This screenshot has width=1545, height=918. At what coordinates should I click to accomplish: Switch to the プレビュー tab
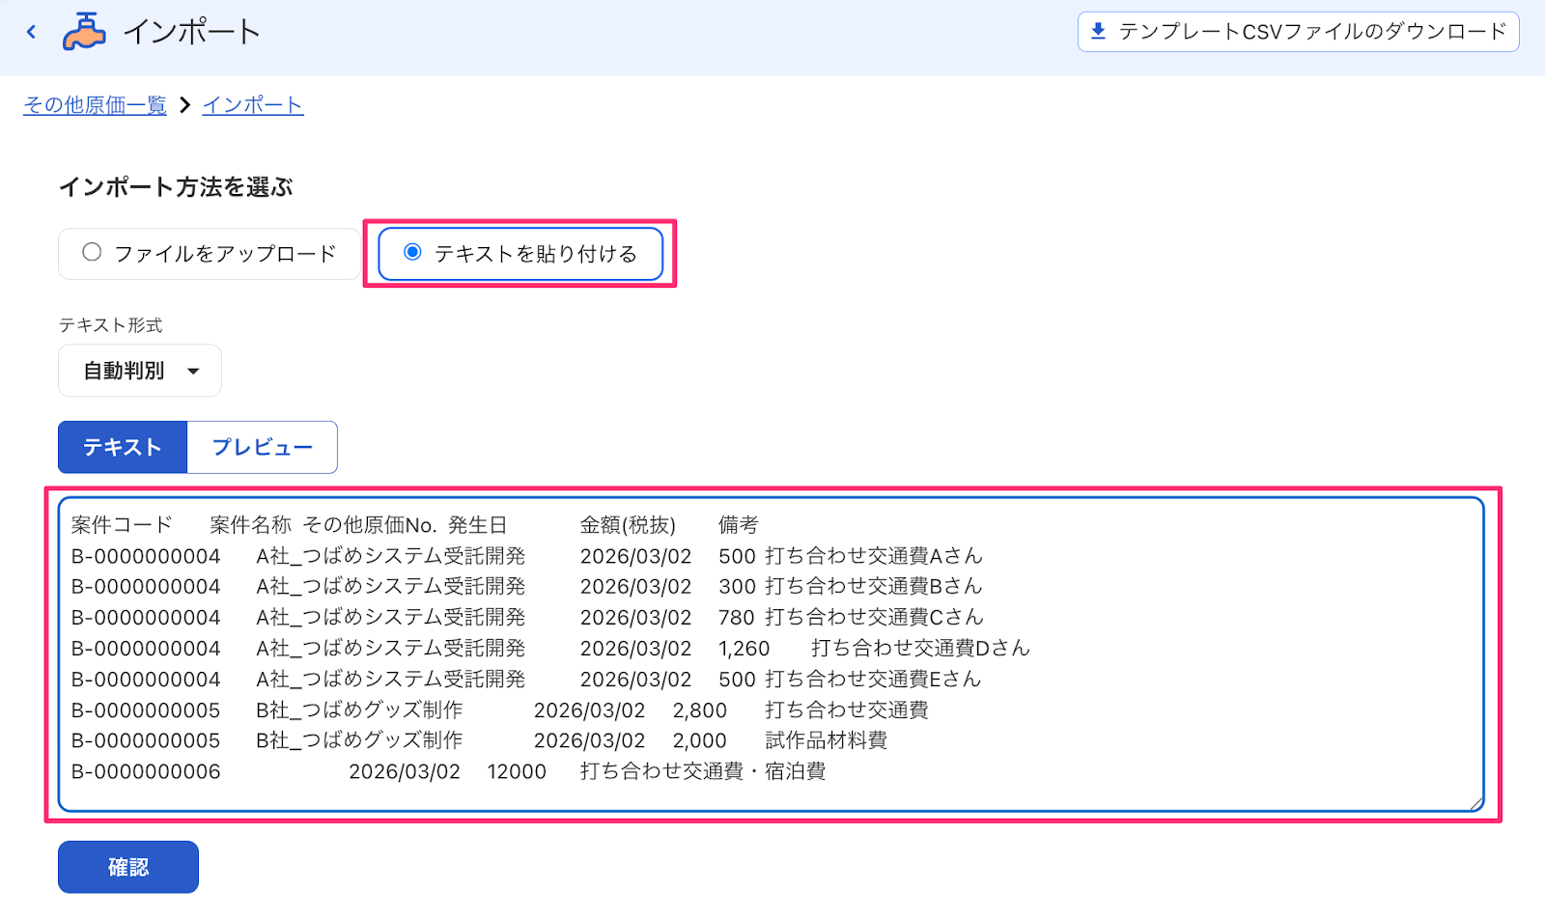(x=262, y=447)
